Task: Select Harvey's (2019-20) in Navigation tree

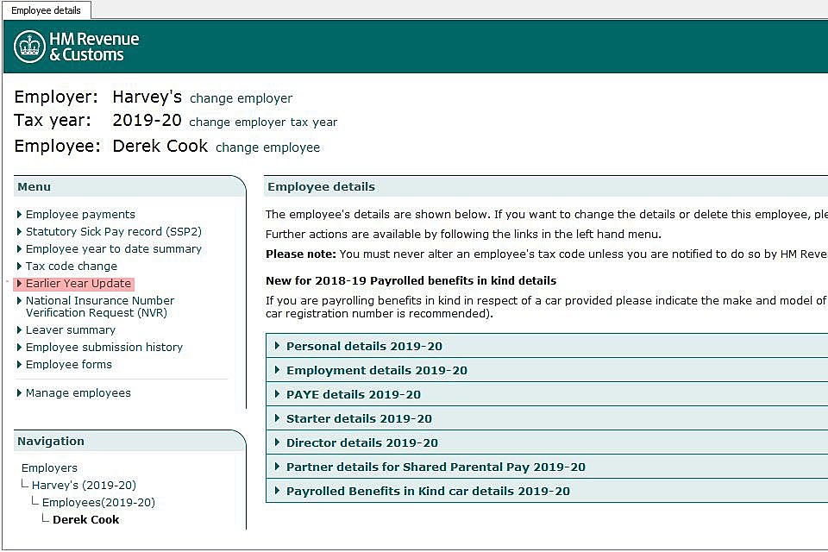Action: (x=84, y=486)
